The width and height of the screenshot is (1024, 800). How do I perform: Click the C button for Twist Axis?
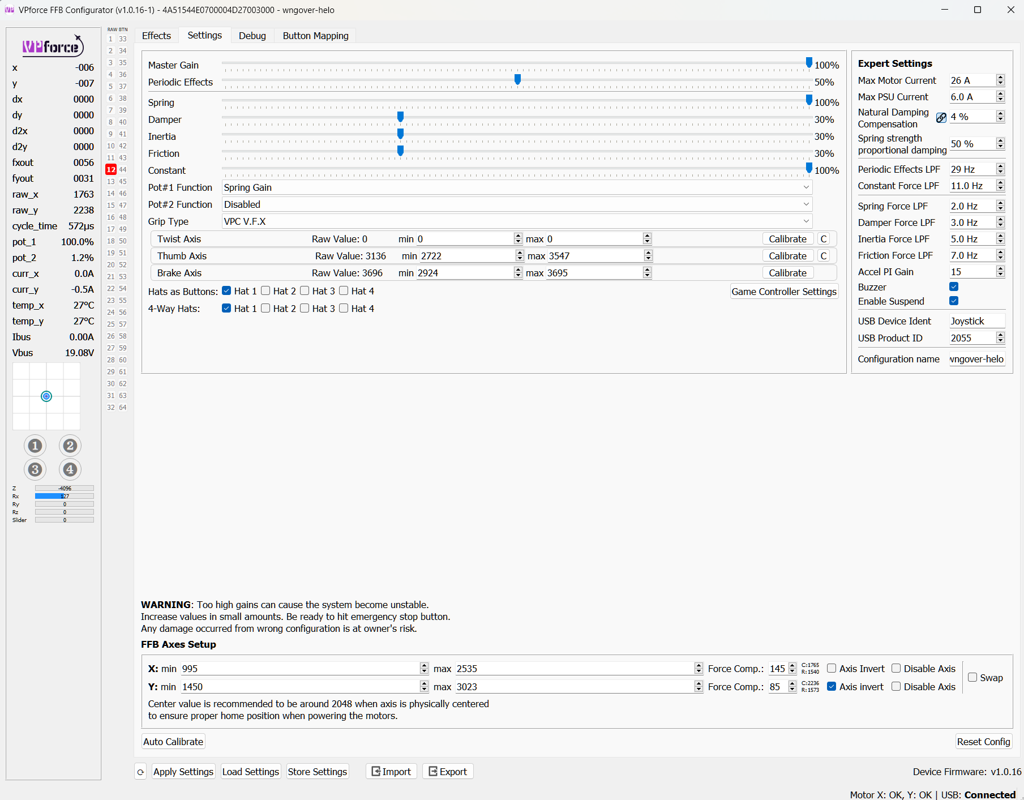point(824,239)
